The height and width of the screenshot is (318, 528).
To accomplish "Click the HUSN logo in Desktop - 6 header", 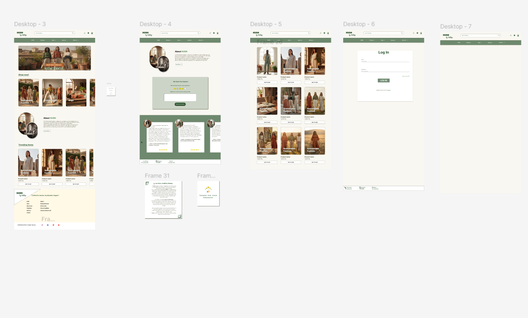I will [x=349, y=33].
